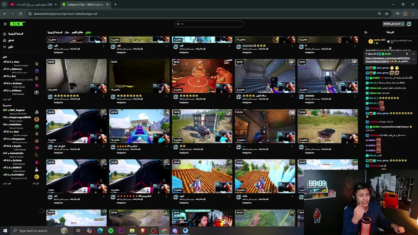
Task: Open Spotify from the taskbar
Action: tap(111, 231)
